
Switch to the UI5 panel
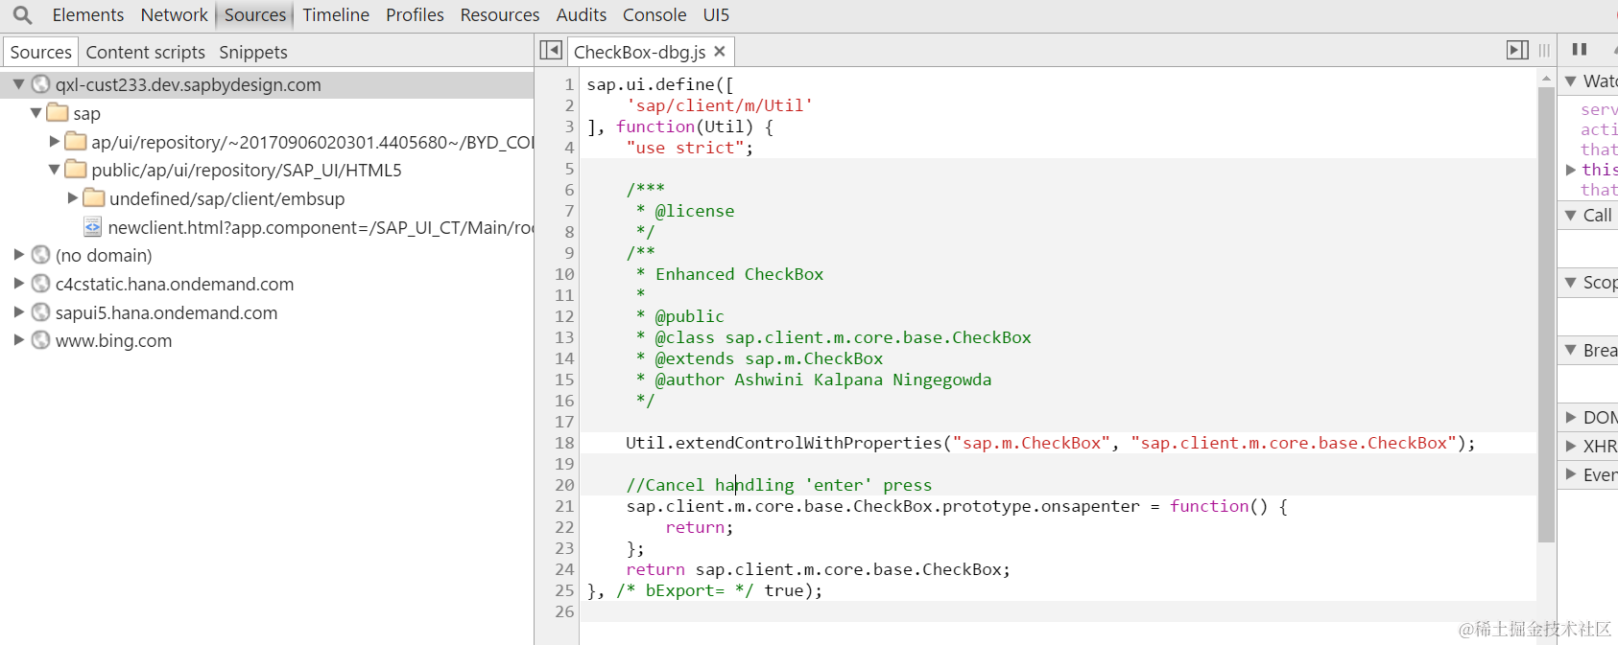(716, 15)
